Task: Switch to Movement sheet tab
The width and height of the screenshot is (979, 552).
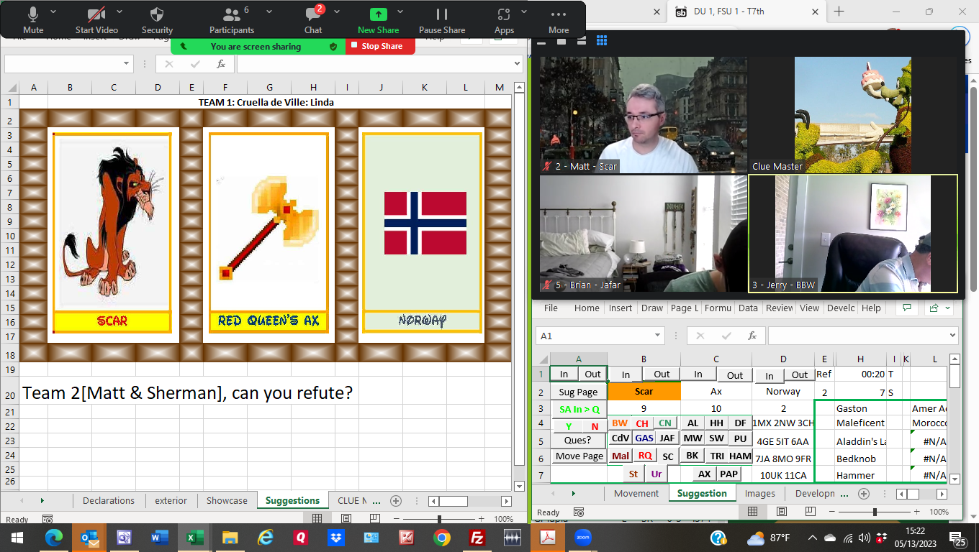Action: (x=636, y=493)
